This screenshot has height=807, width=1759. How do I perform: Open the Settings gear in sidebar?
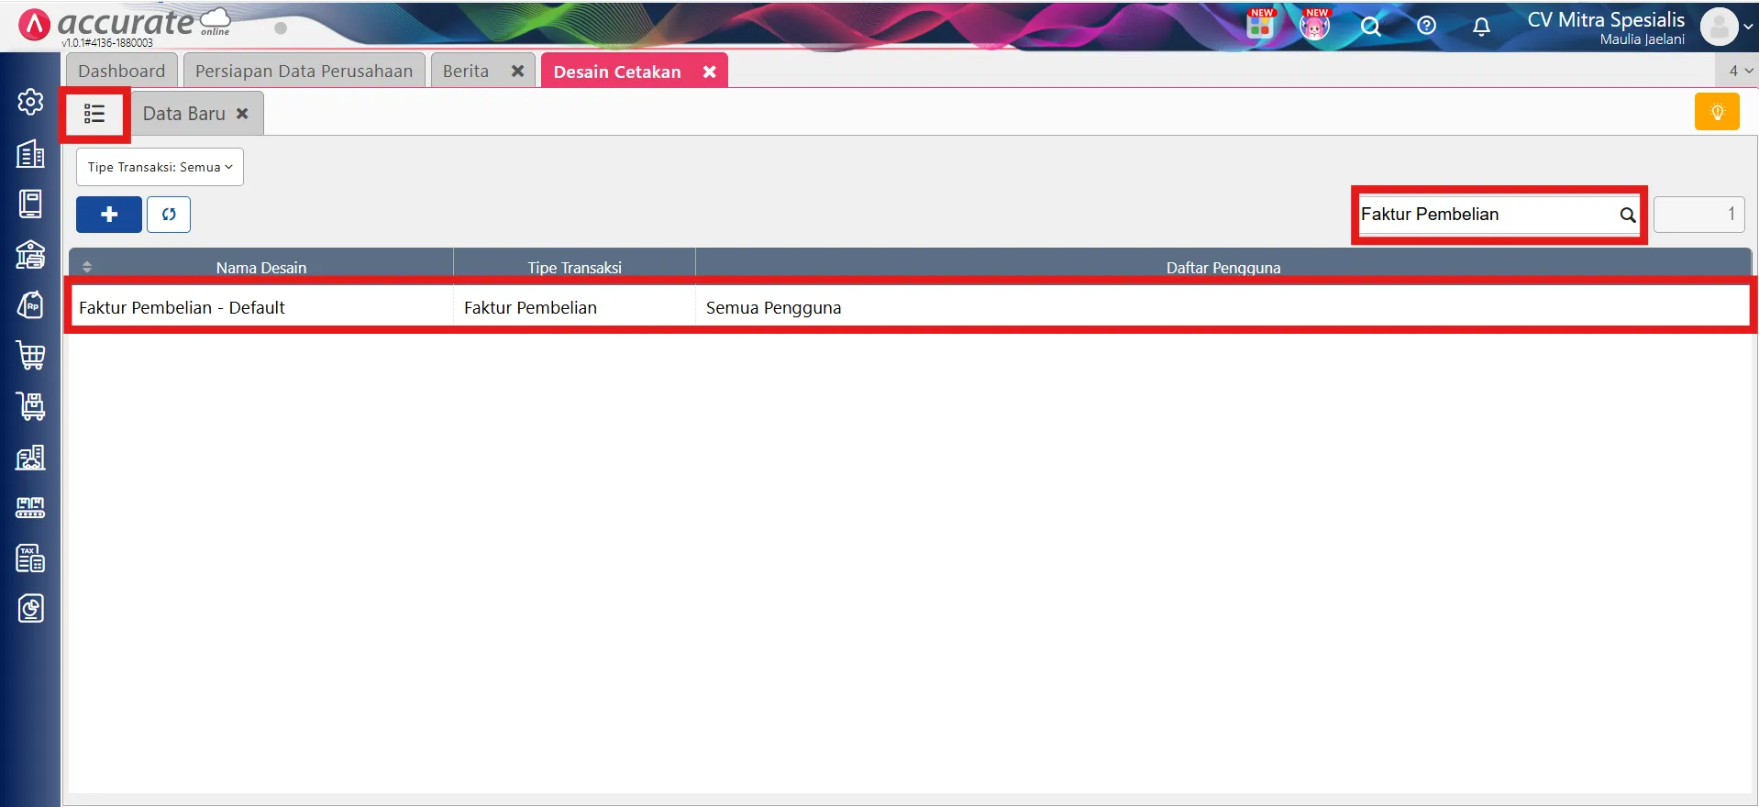pos(30,102)
